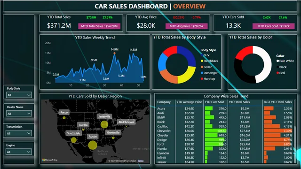Screen dimensions: 301x169
Task: Open the Dealer Name filter dropdown
Action: pyautogui.click(x=19, y=114)
